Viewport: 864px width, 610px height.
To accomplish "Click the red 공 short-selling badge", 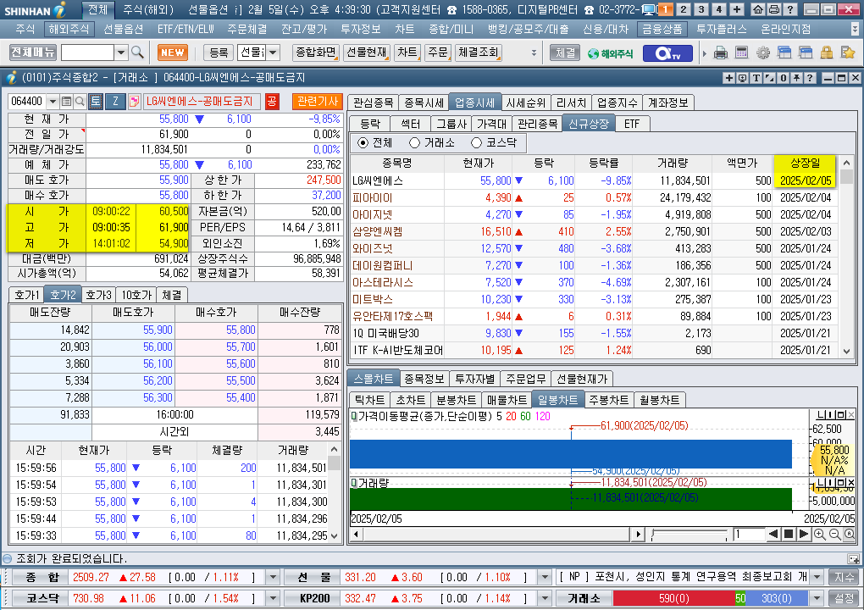I will [x=272, y=102].
